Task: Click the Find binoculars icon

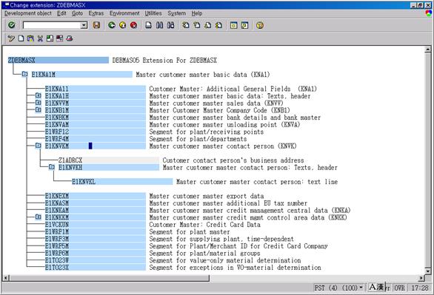Action: (x=159, y=25)
